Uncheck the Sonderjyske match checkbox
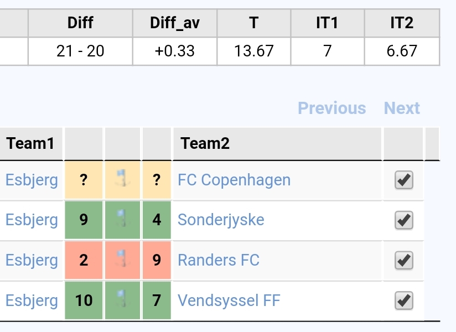The image size is (456, 332). (404, 220)
